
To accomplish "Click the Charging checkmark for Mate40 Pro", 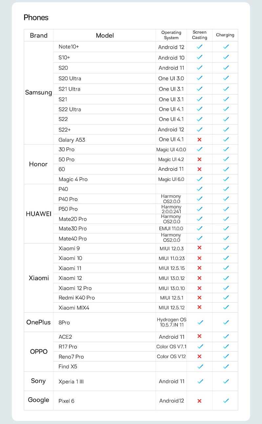I will click(x=226, y=238).
